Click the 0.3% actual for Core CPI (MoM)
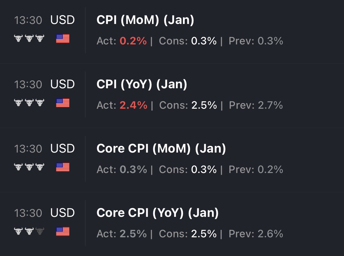This screenshot has height=256, width=344. point(133,170)
